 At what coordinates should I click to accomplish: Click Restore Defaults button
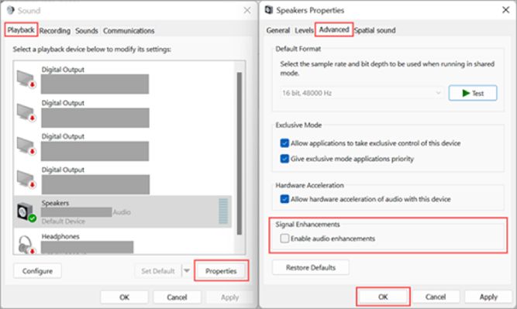[311, 267]
